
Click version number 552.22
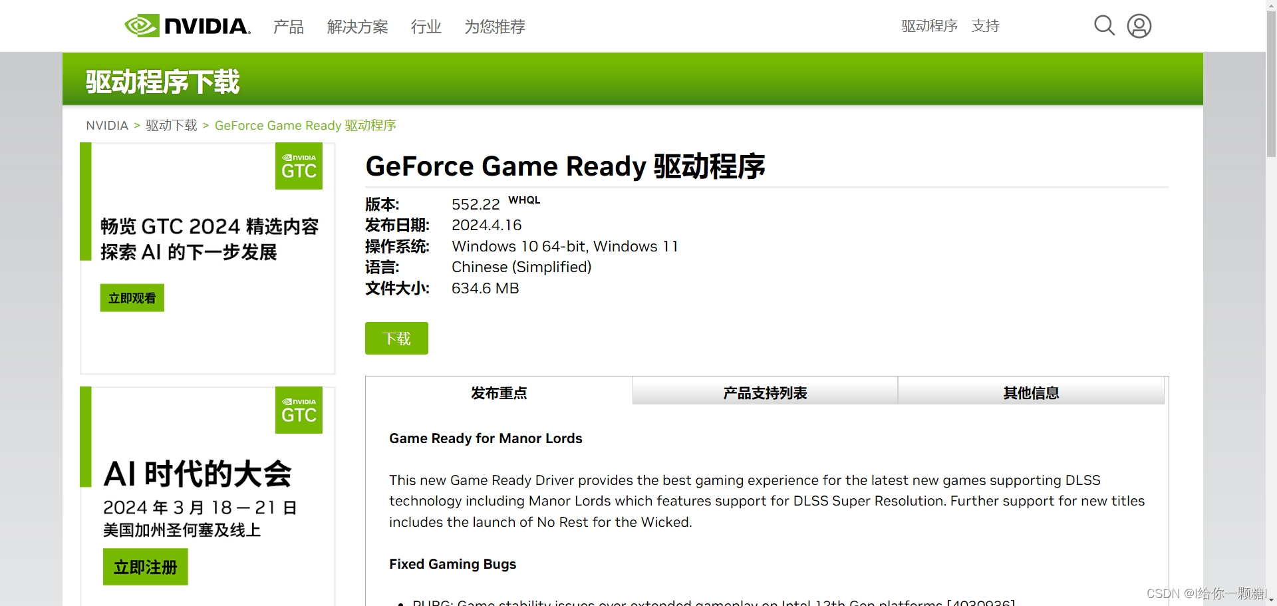476,204
